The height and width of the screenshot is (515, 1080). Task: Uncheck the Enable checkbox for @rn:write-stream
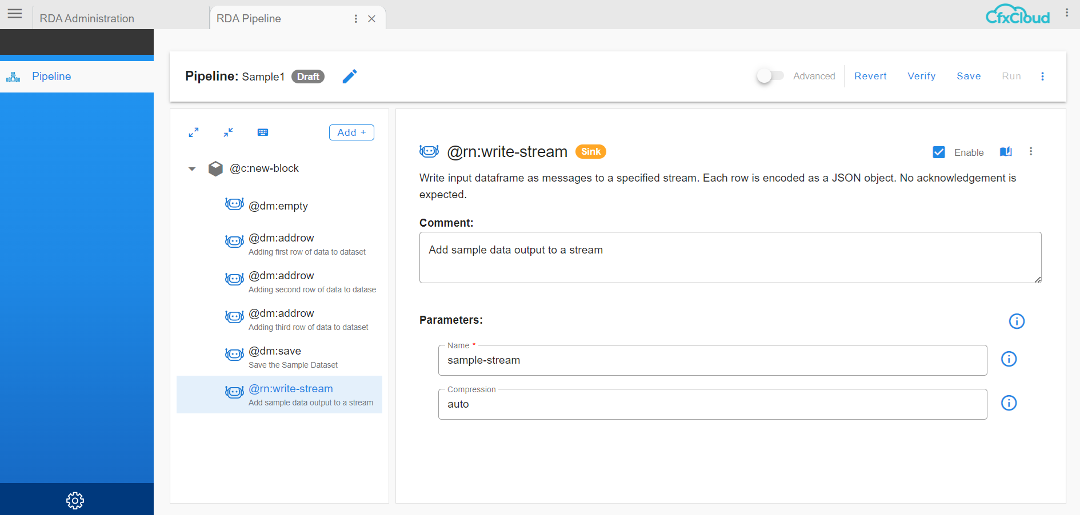[x=939, y=152]
